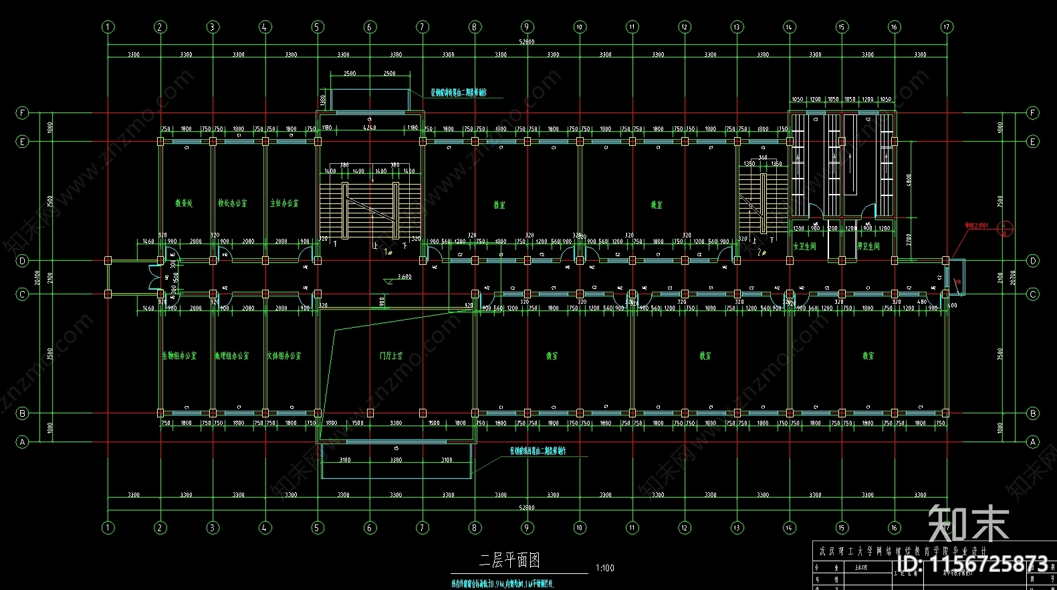Click axis bubble F on the right side
The width and height of the screenshot is (1057, 590).
[x=1033, y=113]
